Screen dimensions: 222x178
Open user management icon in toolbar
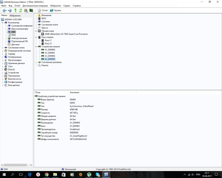[26, 10]
